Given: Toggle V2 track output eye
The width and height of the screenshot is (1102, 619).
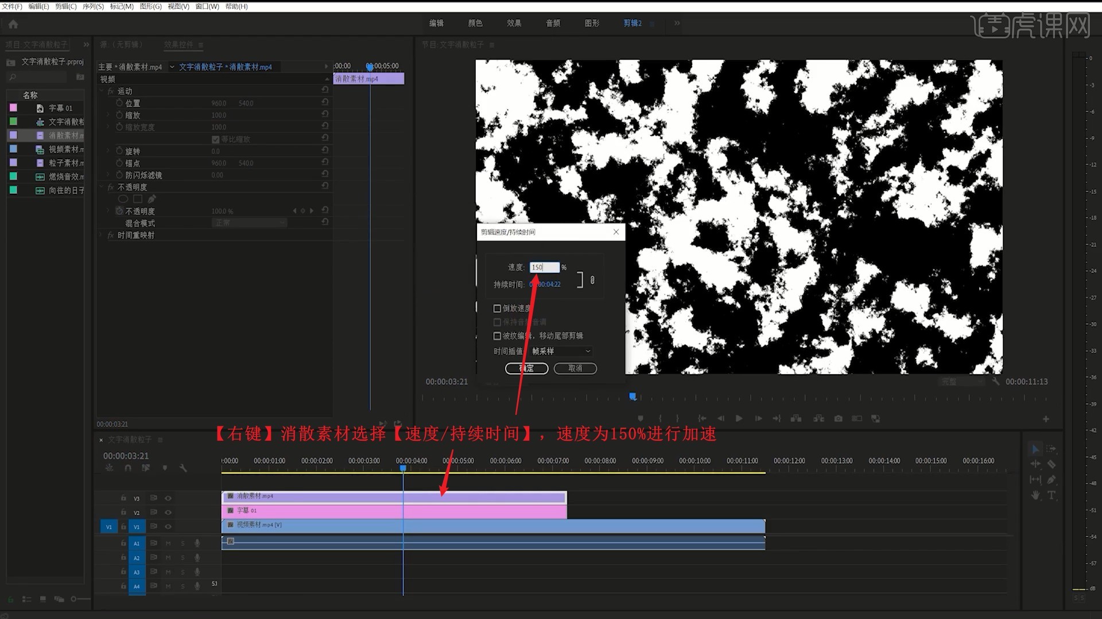Looking at the screenshot, I should (168, 512).
